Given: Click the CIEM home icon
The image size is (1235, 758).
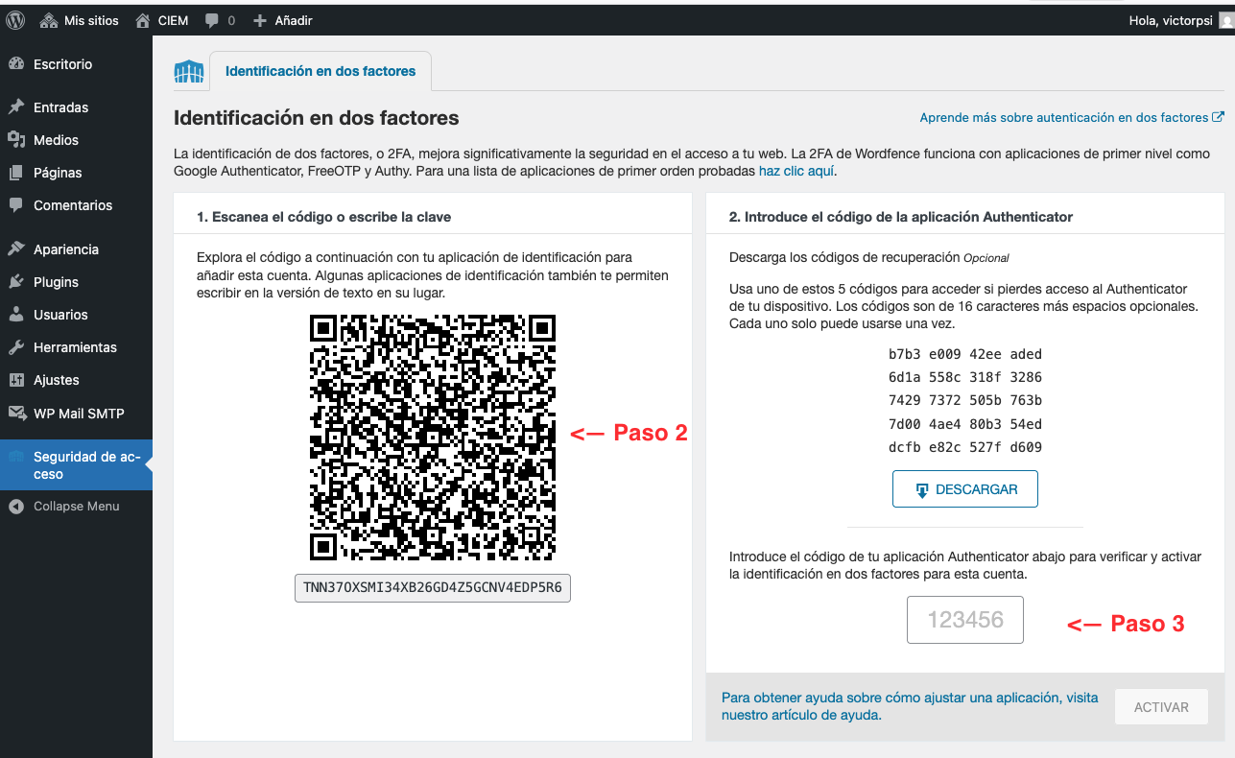Looking at the screenshot, I should tap(143, 20).
